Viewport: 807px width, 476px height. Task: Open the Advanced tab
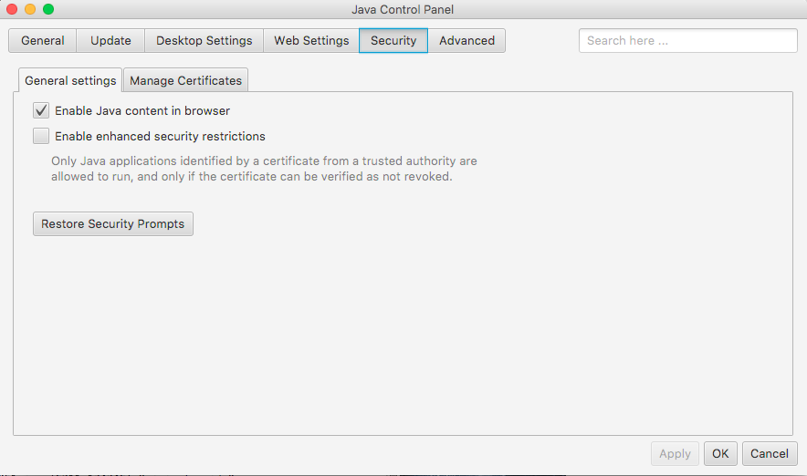point(466,41)
